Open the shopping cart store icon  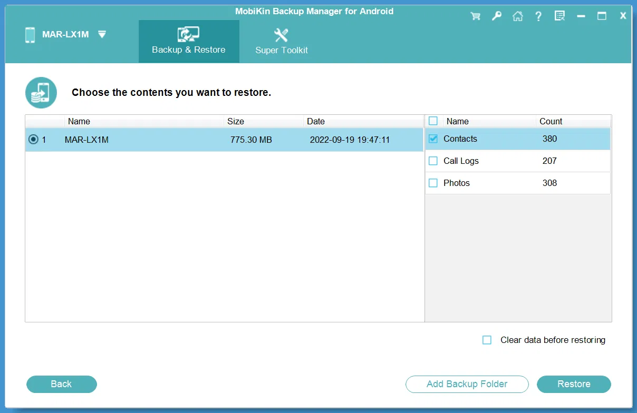[475, 16]
